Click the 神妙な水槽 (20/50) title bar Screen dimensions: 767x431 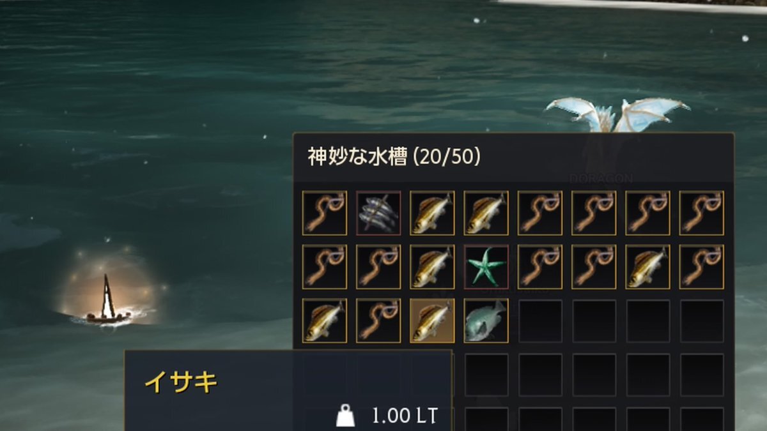(x=513, y=157)
